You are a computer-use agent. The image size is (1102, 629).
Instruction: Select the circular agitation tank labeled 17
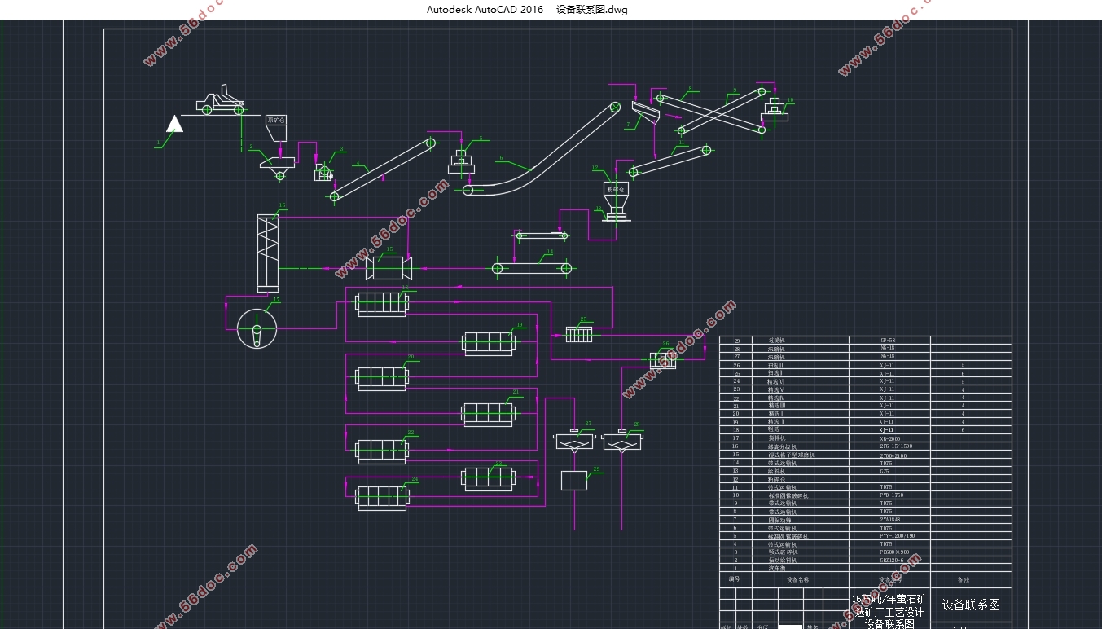(x=257, y=328)
